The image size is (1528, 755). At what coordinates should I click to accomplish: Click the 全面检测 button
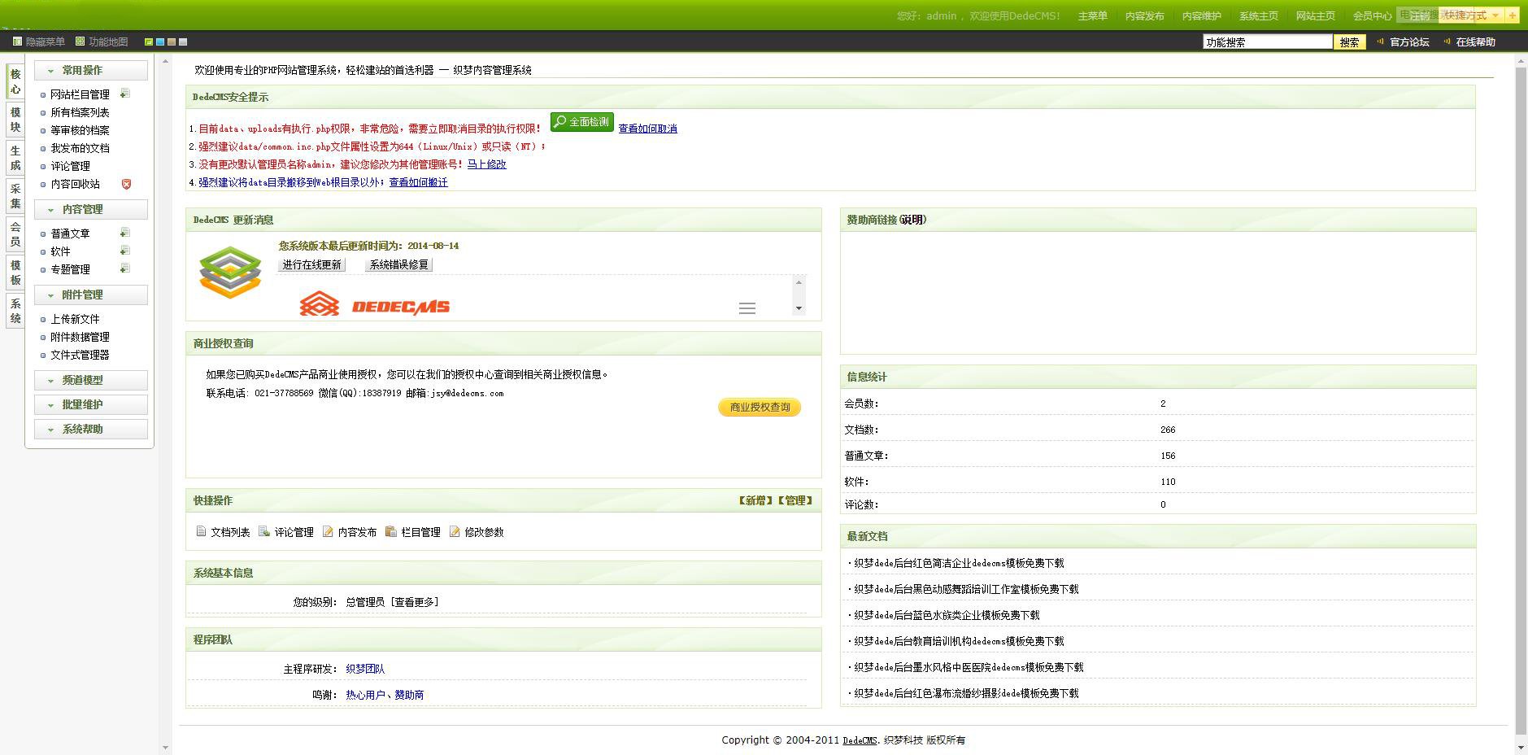coord(581,122)
